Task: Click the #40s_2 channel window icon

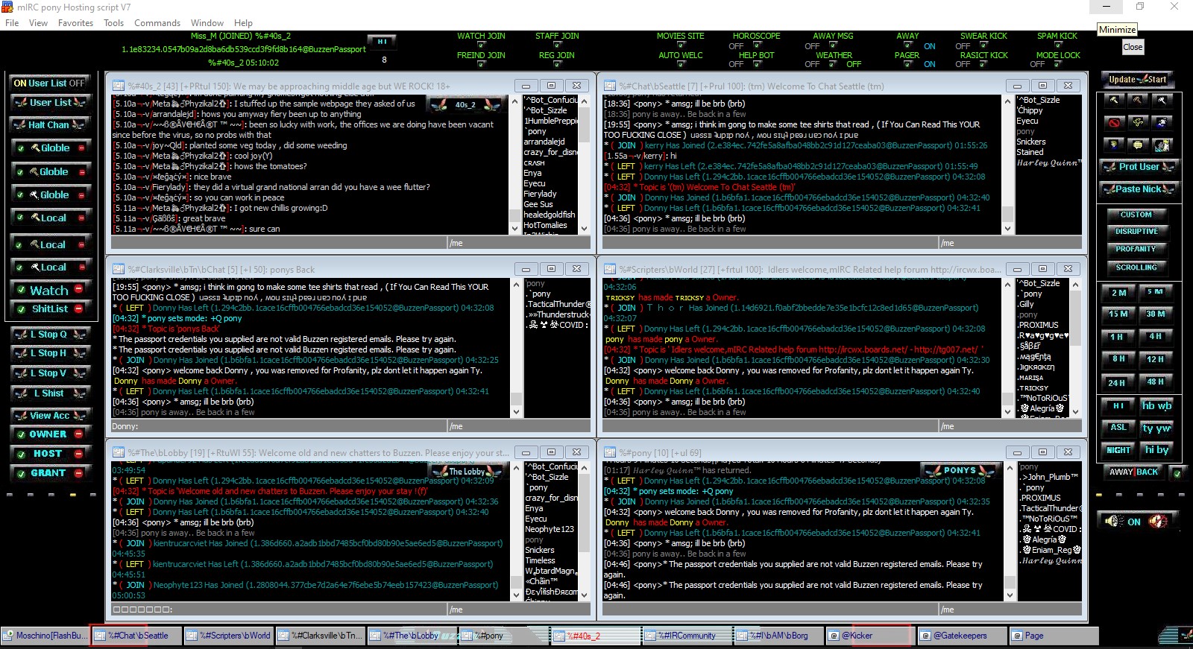Action: click(x=118, y=86)
